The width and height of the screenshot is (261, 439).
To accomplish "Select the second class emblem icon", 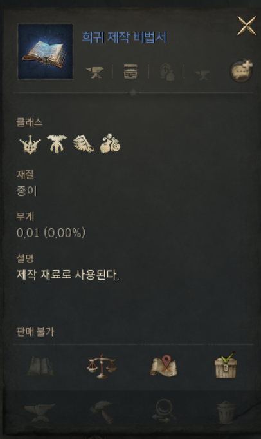I will tap(57, 144).
